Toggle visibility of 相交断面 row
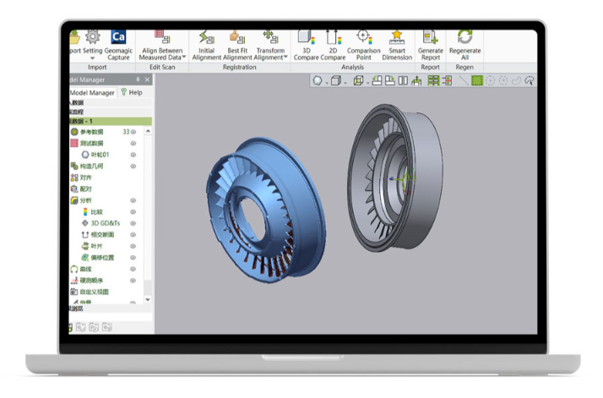 point(133,235)
